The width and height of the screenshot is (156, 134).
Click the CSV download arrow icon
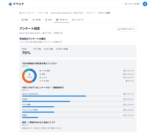[x=119, y=29]
